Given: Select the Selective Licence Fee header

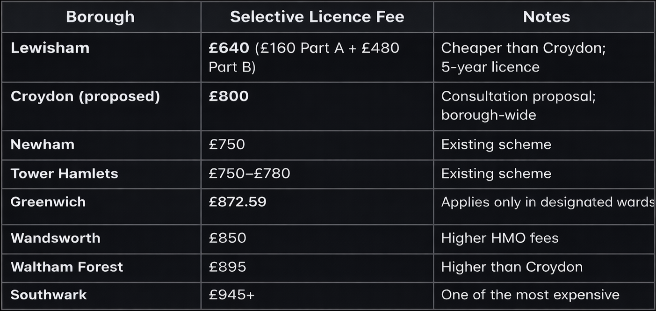Looking at the screenshot, I should click(317, 17).
